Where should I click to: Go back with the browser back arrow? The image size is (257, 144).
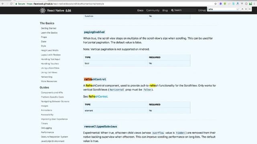(3, 4)
